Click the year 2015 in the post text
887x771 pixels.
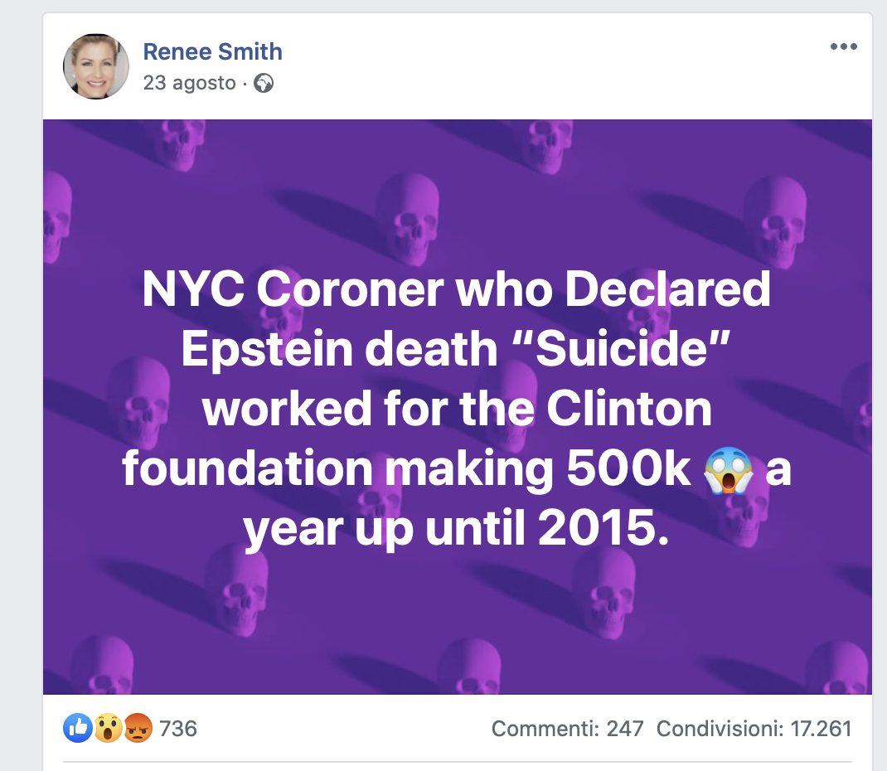(x=603, y=527)
